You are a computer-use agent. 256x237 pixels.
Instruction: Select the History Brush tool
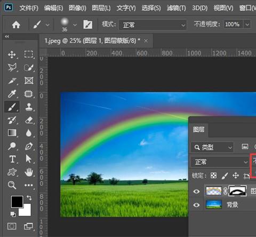(12, 120)
